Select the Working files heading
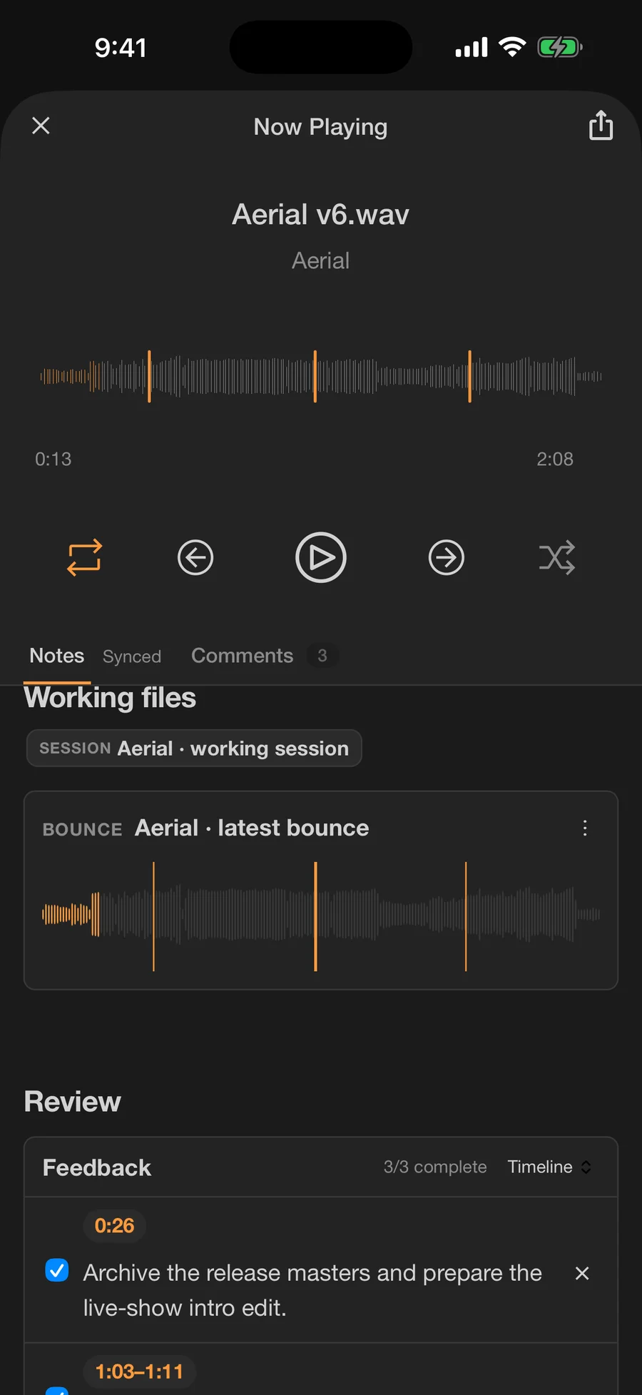Image resolution: width=642 pixels, height=1395 pixels. pyautogui.click(x=110, y=697)
